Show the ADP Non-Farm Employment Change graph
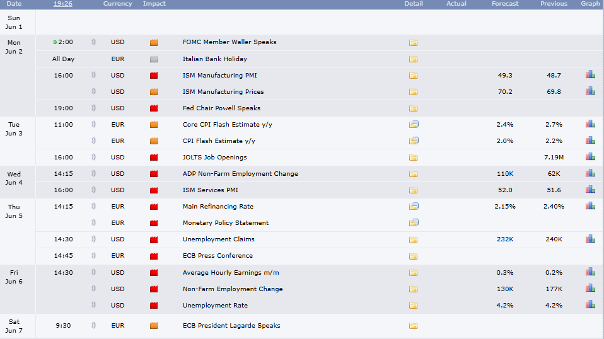 click(x=590, y=173)
